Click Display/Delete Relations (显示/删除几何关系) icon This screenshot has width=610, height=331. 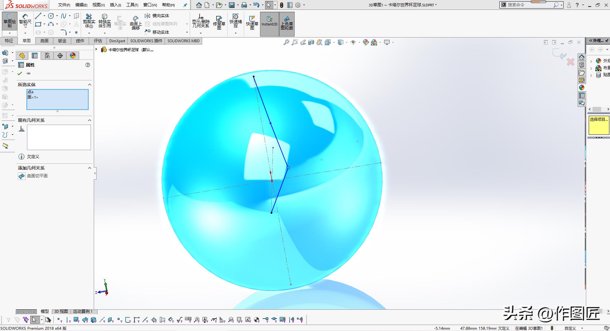click(201, 21)
